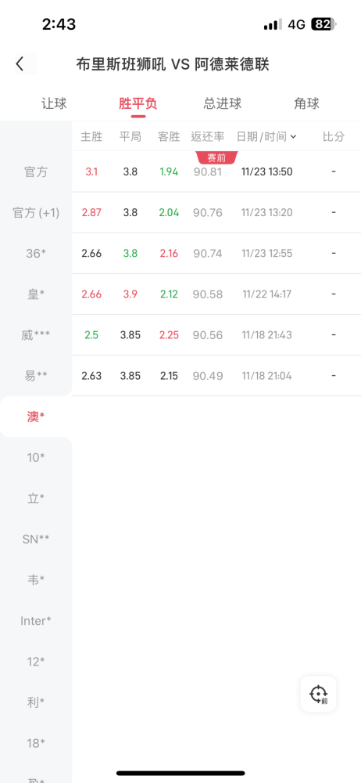Select the 角球 tab
The width and height of the screenshot is (361, 783).
point(306,103)
